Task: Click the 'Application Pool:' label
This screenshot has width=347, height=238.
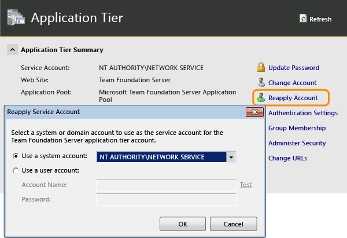Action: [x=46, y=92]
